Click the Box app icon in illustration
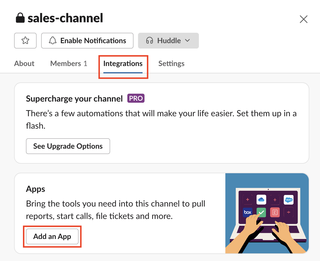Screen dimensions: 320x261 (248, 212)
